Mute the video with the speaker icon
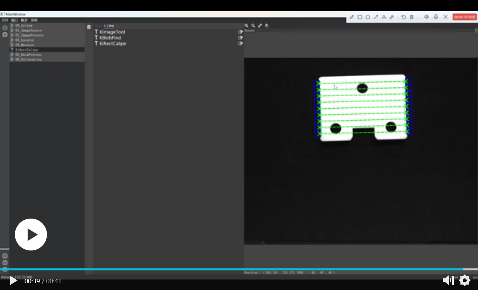478x290 pixels. coord(448,280)
